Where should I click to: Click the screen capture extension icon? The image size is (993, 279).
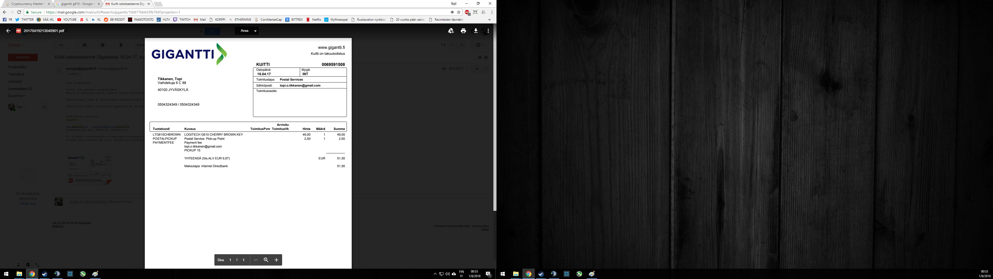click(x=475, y=12)
